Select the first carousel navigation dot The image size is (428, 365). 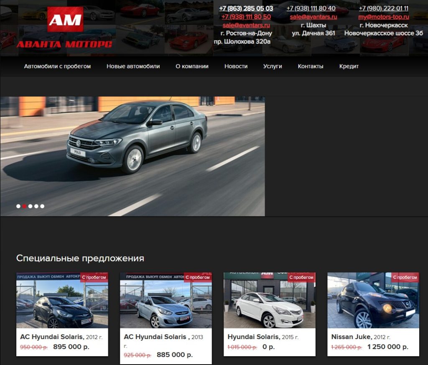18,206
